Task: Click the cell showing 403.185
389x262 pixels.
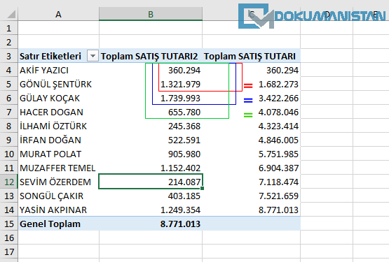Action: point(151,196)
